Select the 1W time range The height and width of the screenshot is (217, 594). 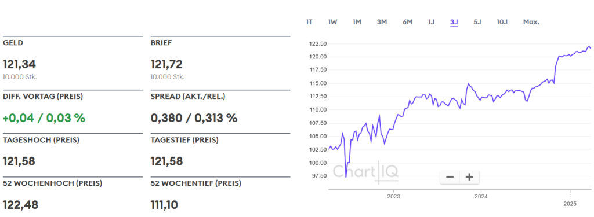tap(332, 22)
